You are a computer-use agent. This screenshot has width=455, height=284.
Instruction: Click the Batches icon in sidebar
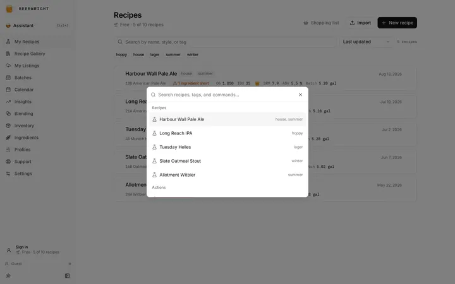8,78
